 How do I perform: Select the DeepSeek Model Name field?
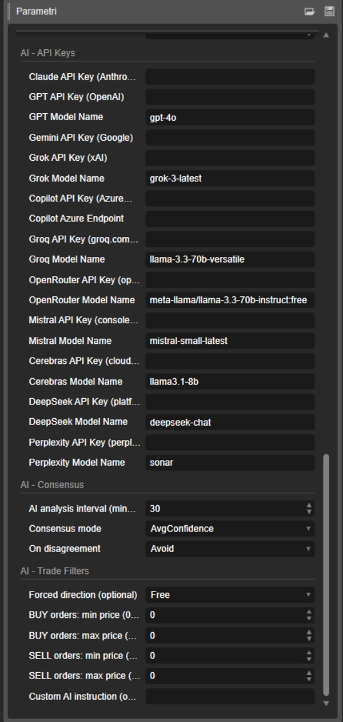pos(229,422)
